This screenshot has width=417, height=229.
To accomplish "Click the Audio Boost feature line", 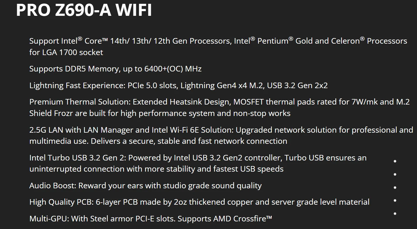I will point(145,186).
